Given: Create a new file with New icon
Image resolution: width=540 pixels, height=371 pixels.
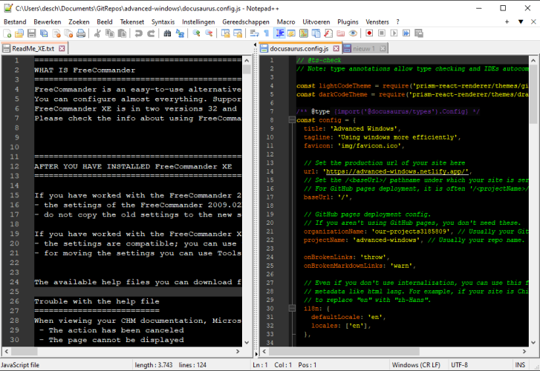Looking at the screenshot, I should (x=7, y=33).
